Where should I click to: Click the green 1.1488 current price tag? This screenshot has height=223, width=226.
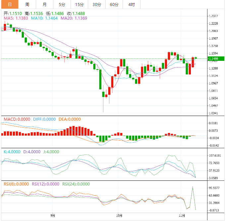pyautogui.click(x=216, y=59)
